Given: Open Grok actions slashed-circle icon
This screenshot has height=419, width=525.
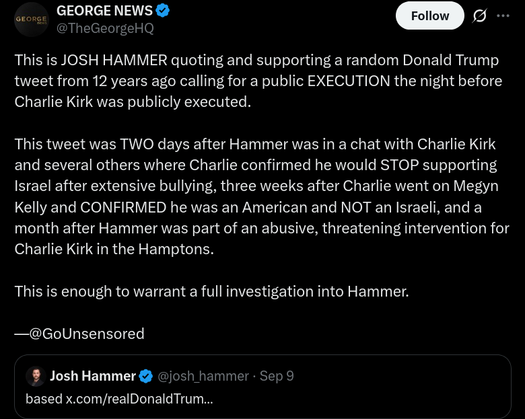Looking at the screenshot, I should 479,16.
